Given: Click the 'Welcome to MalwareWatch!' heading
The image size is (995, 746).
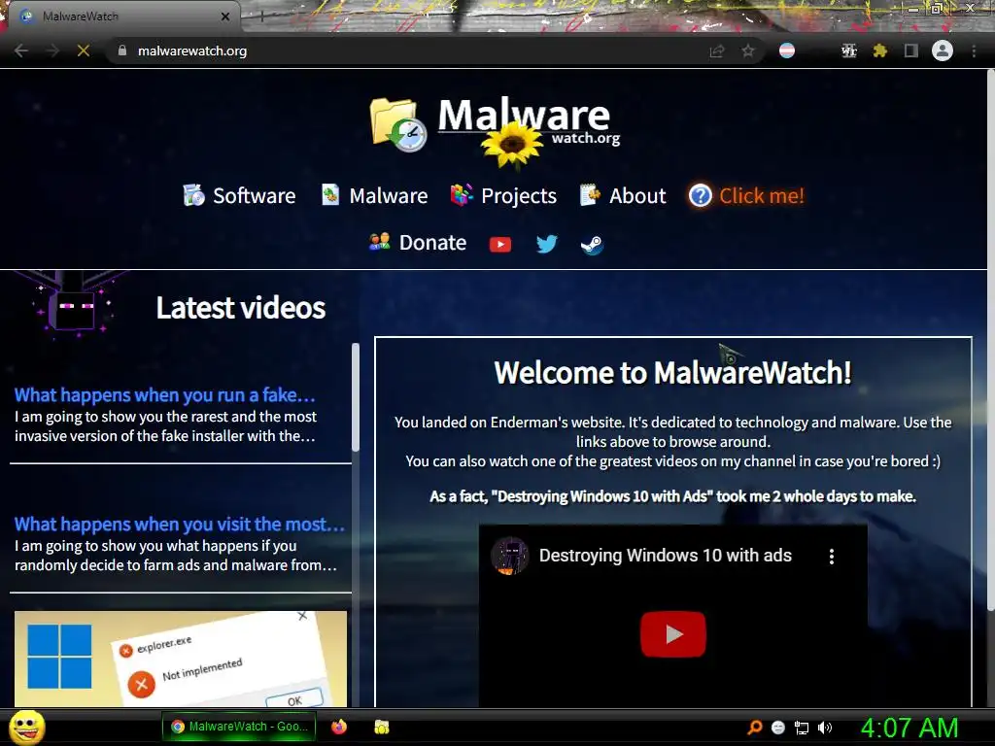Looking at the screenshot, I should 672,372.
